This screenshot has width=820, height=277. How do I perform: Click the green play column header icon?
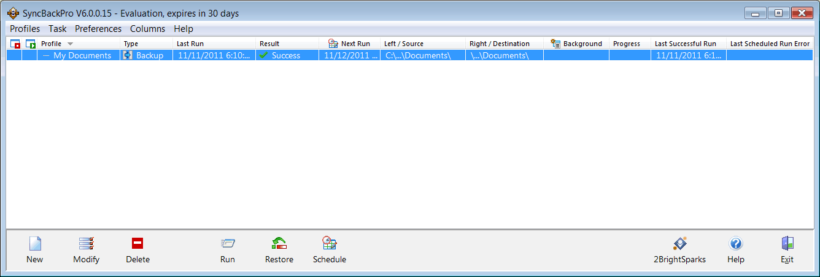(x=30, y=44)
